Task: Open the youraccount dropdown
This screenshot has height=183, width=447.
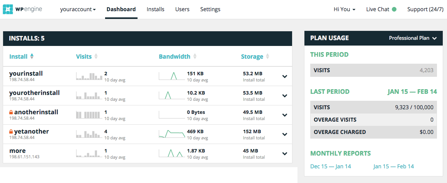Action: (78, 9)
